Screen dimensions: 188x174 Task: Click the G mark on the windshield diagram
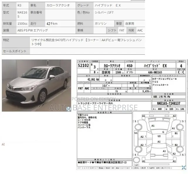[x=163, y=132]
